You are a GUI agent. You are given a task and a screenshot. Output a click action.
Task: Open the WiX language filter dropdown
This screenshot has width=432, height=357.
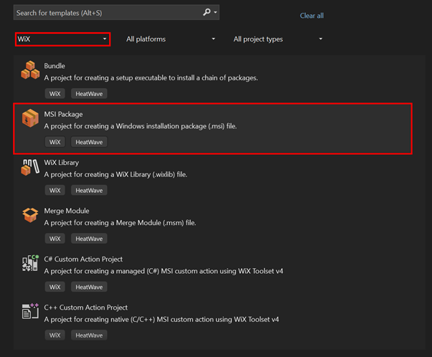tap(63, 39)
